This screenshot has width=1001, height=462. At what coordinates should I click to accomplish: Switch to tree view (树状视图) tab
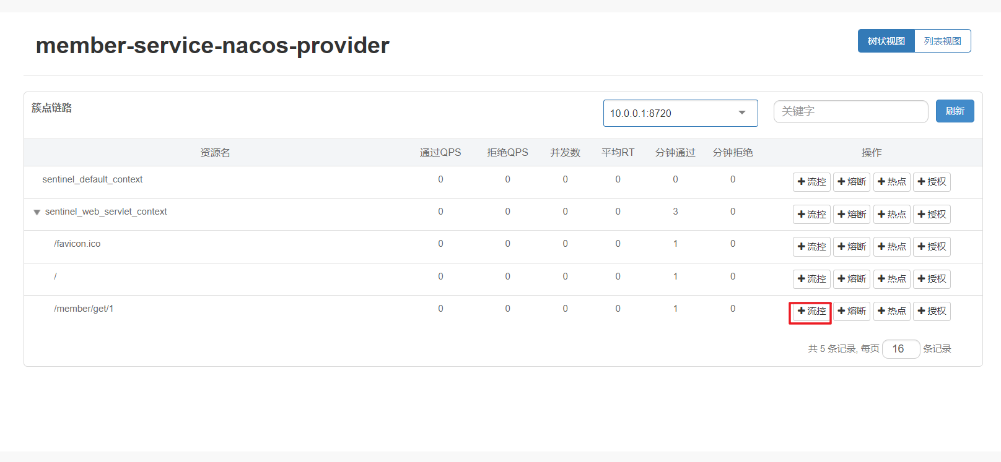pos(886,41)
